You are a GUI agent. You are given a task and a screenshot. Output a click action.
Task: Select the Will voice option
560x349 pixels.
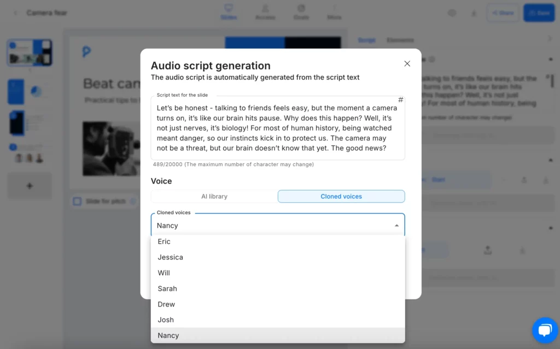(x=164, y=273)
